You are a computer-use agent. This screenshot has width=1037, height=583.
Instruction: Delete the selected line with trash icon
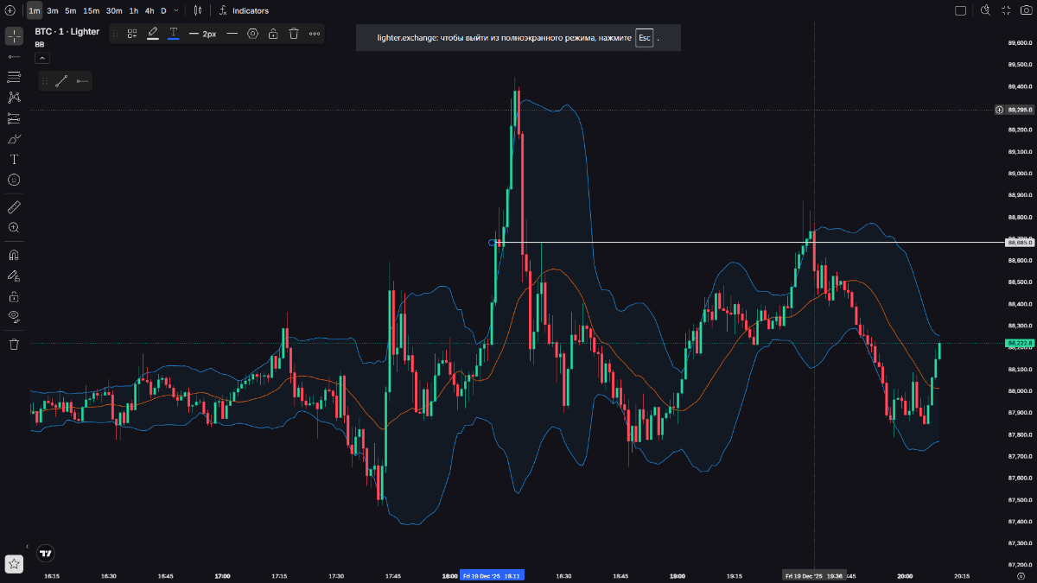(x=294, y=34)
